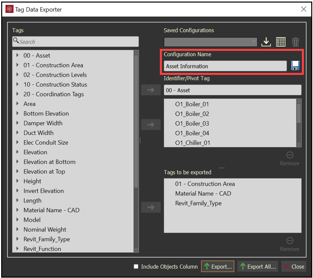Click inside the tag Search field
This screenshot has height=278, width=313.
point(76,41)
